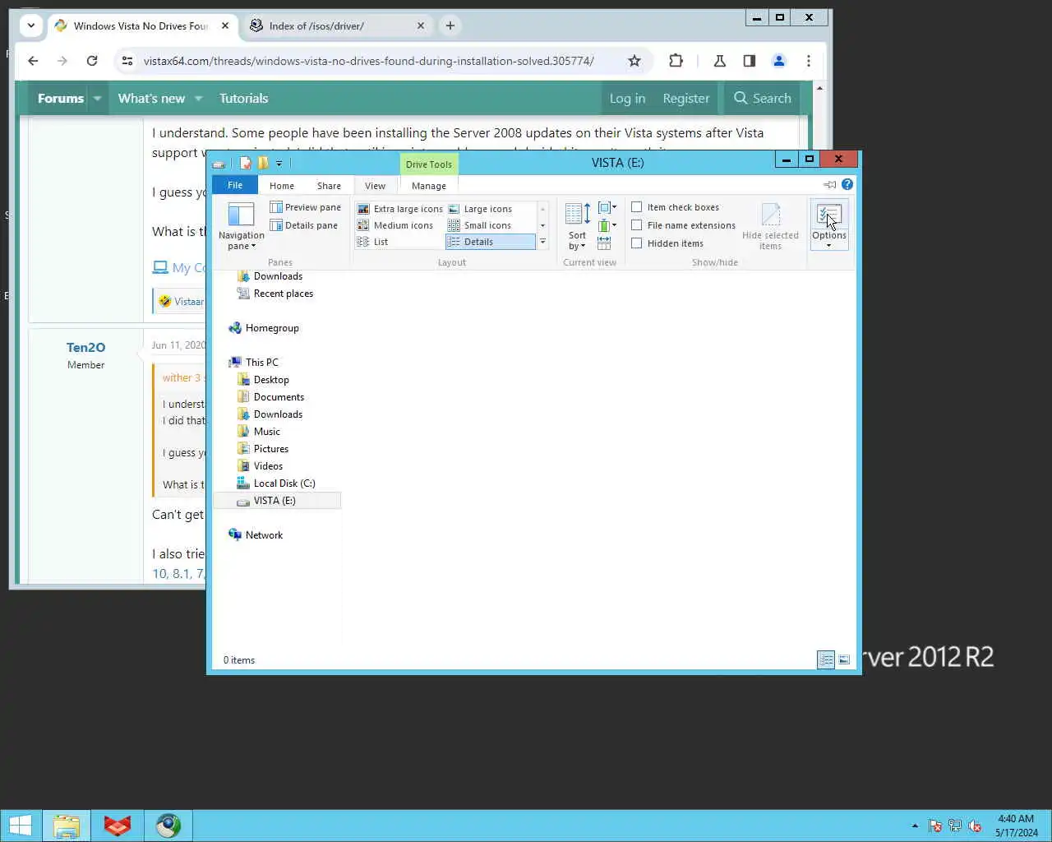Go back in Chrome browser

(x=33, y=61)
